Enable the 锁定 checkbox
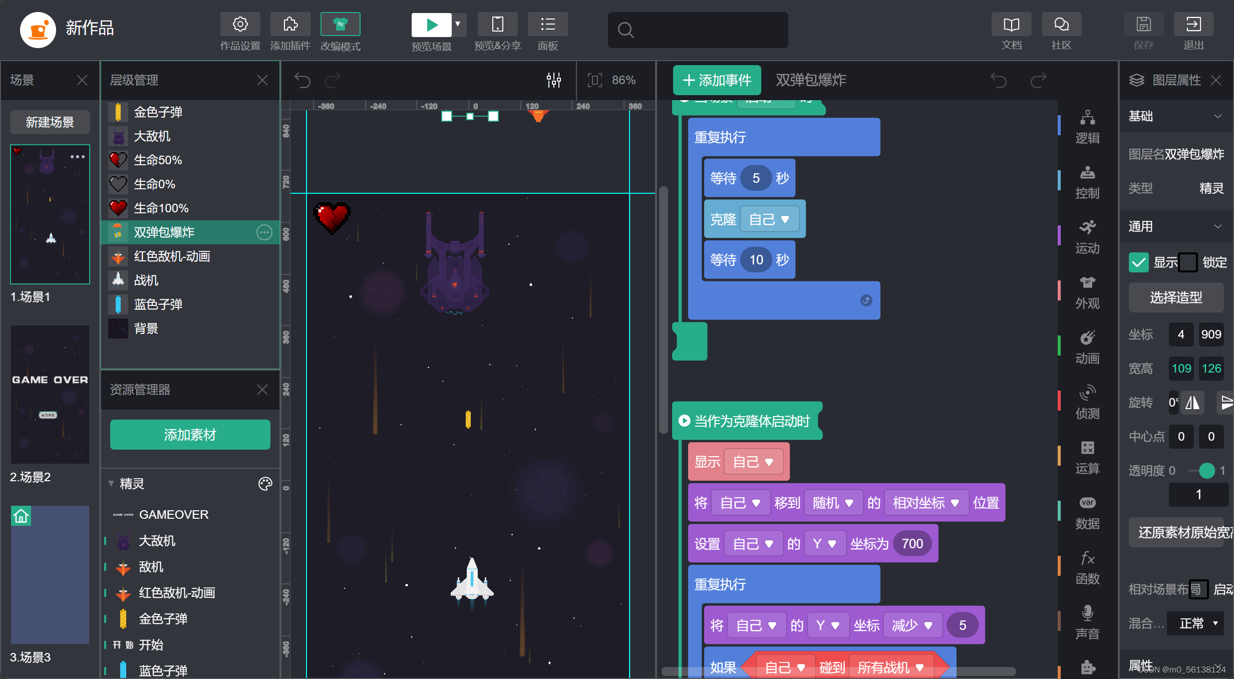Viewport: 1234px width, 679px height. point(1188,262)
